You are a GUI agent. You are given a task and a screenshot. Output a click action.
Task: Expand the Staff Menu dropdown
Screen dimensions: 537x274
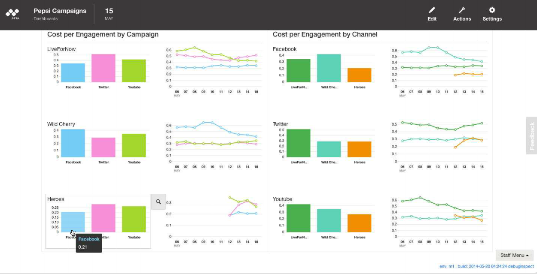(x=514, y=255)
